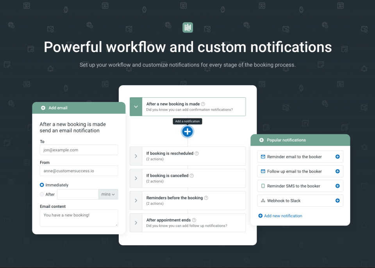The image size is (375, 268).
Task: Click the Webhook to Slack label
Action: point(284,201)
